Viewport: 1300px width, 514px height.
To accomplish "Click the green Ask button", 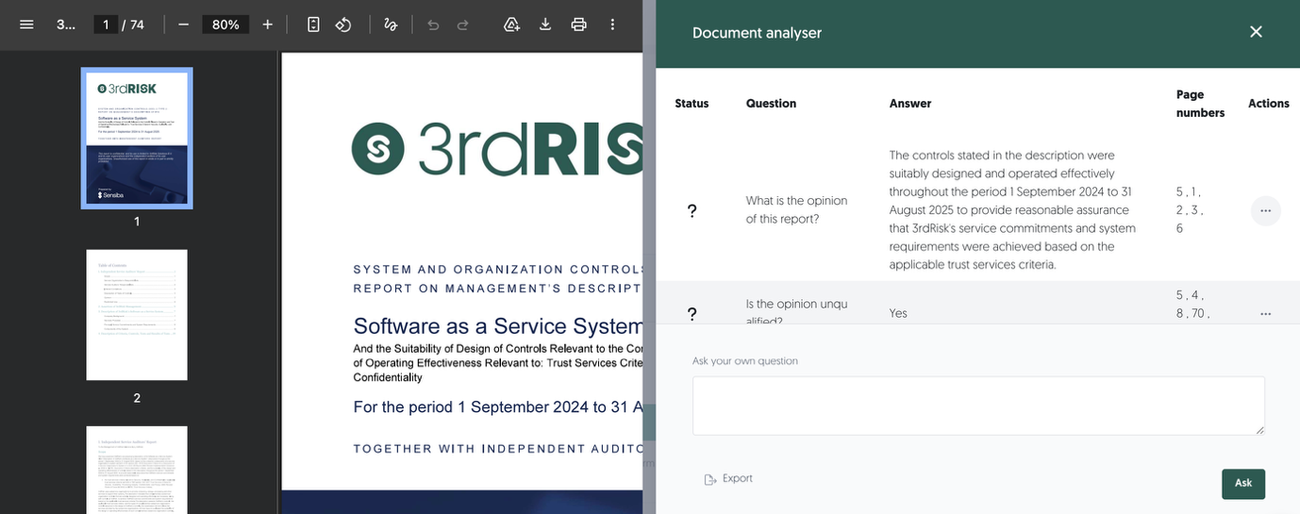I will [x=1242, y=483].
